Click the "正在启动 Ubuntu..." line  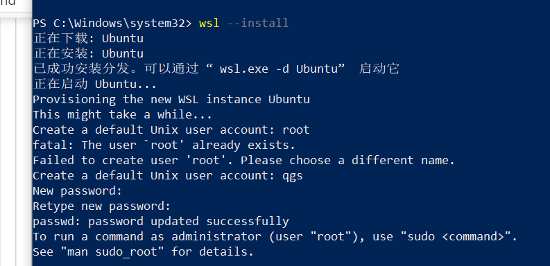95,84
